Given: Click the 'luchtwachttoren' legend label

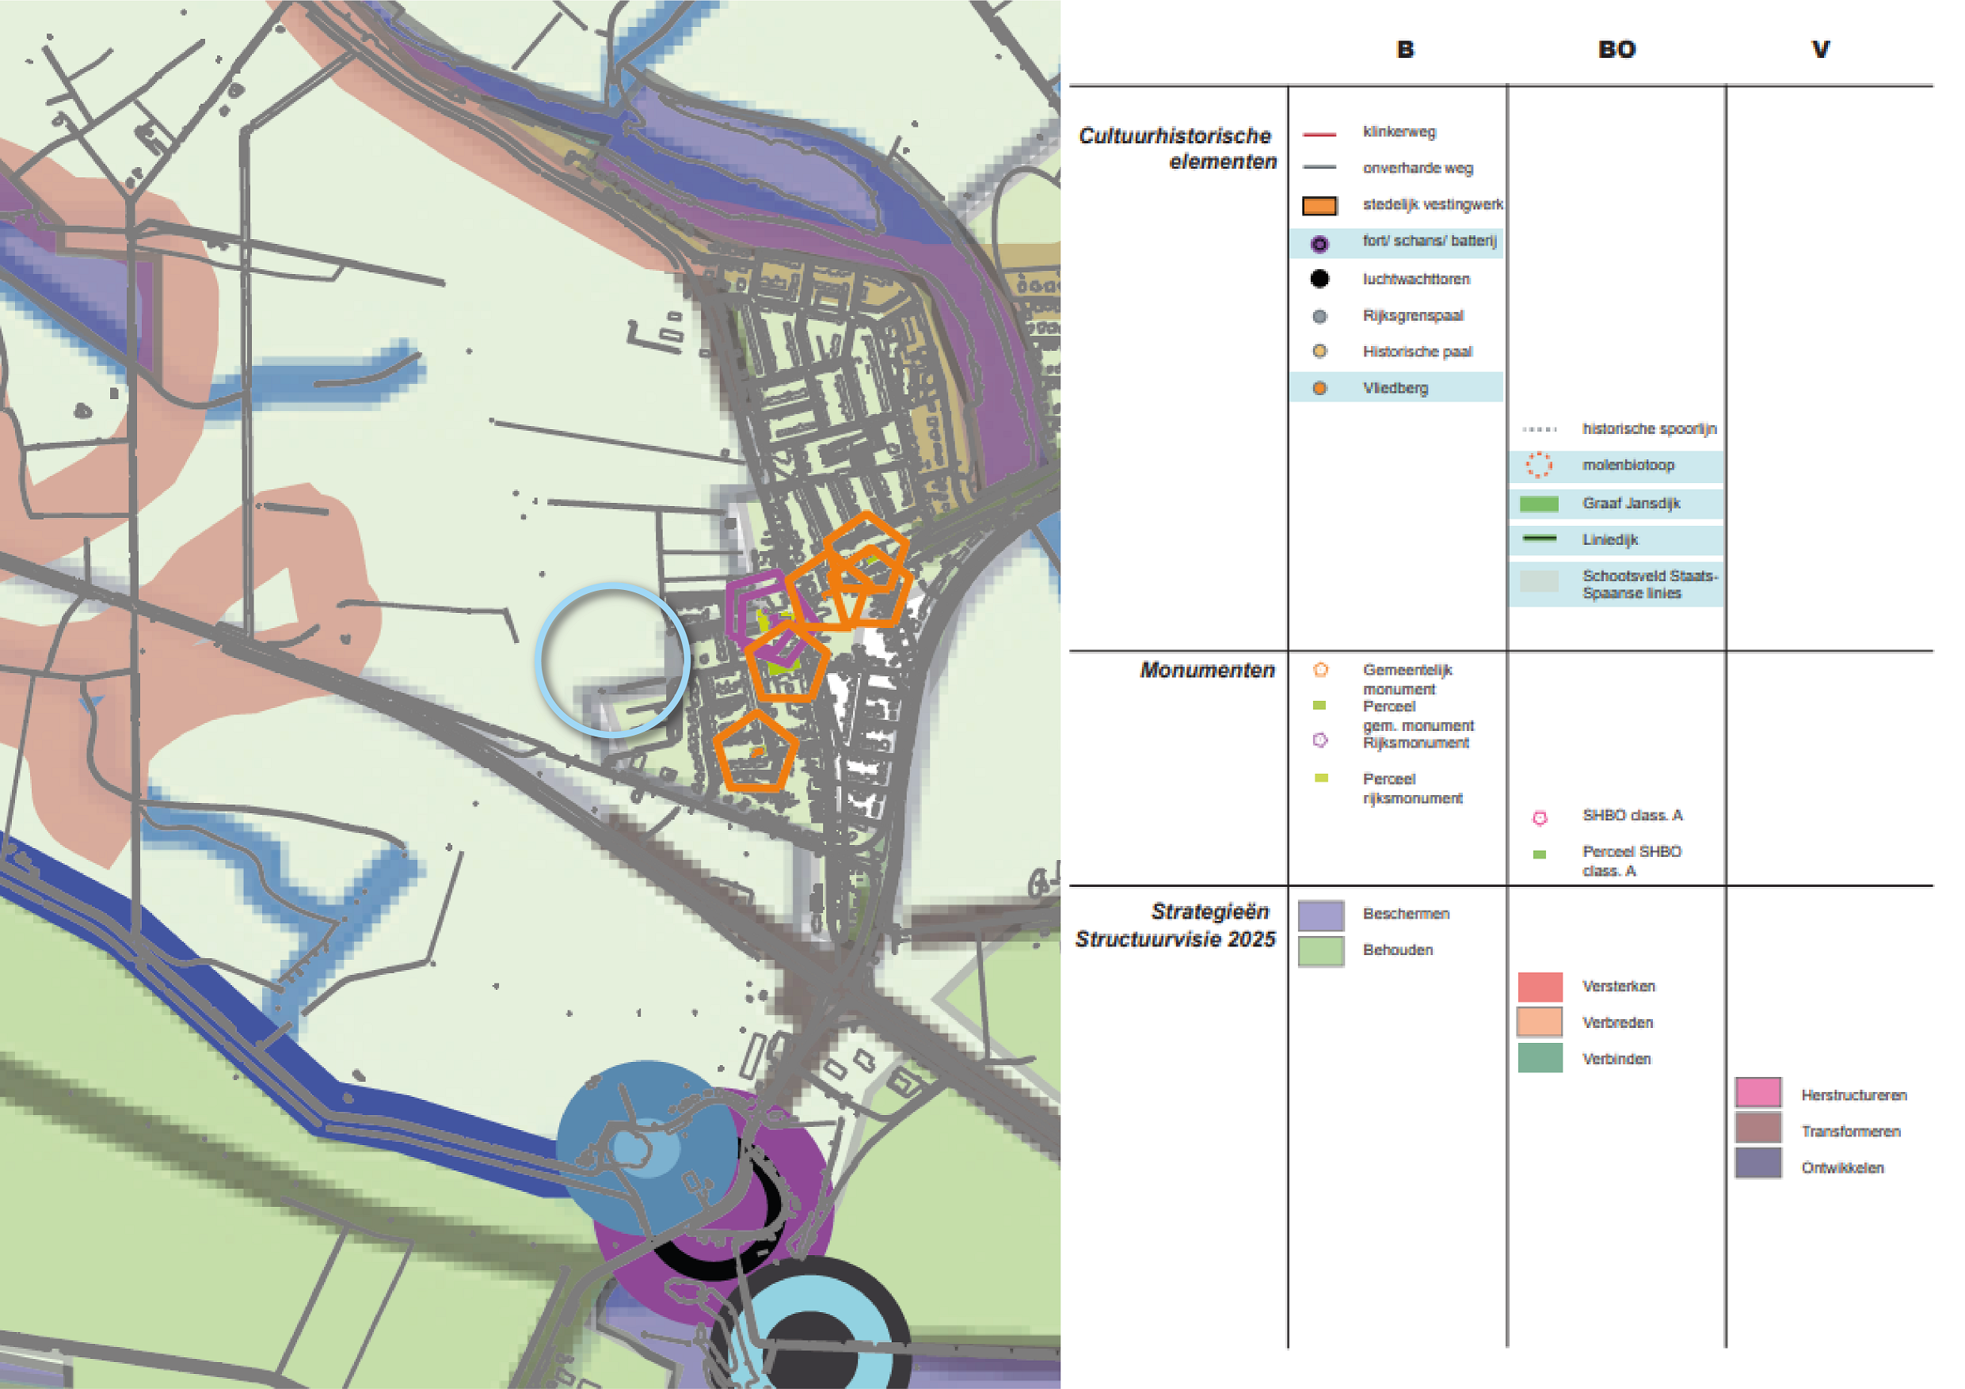Looking at the screenshot, I should (x=1415, y=279).
